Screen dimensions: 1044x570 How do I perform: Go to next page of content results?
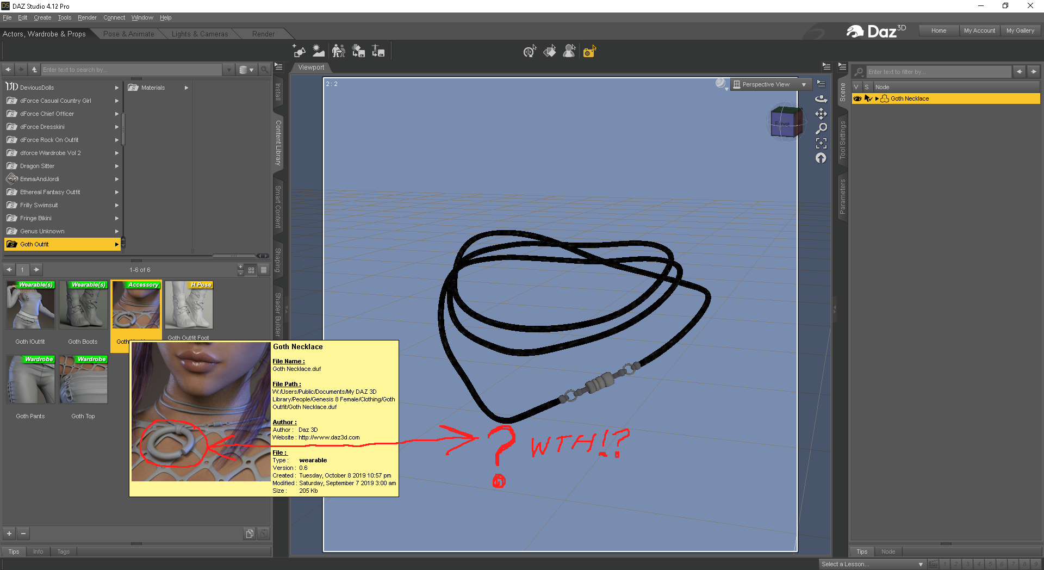tap(36, 270)
